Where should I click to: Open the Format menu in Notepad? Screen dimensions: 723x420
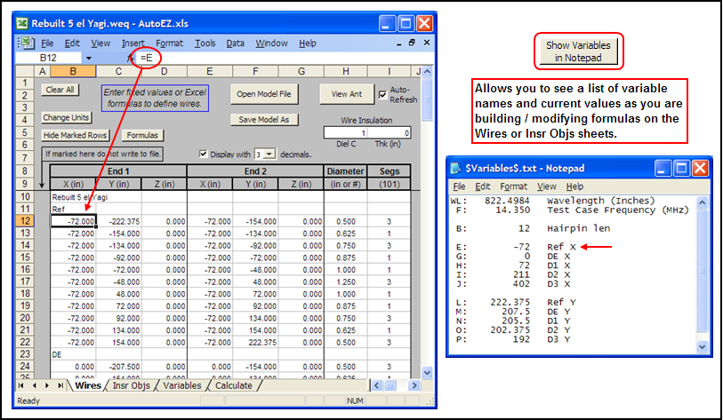(x=513, y=186)
